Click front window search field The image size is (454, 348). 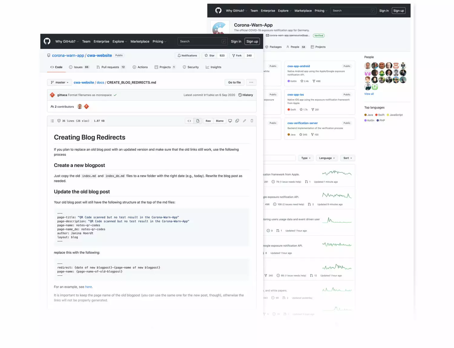(202, 41)
